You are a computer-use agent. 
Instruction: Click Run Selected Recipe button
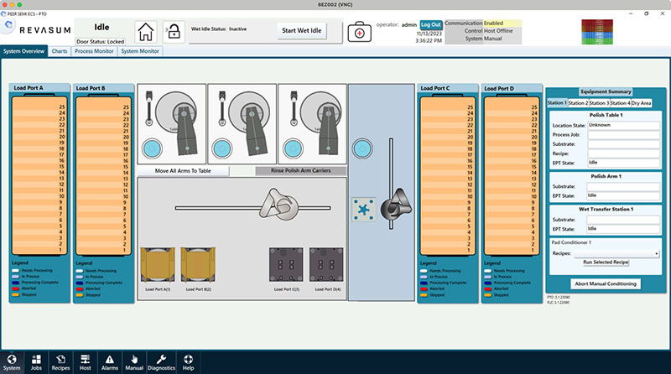[x=606, y=262]
